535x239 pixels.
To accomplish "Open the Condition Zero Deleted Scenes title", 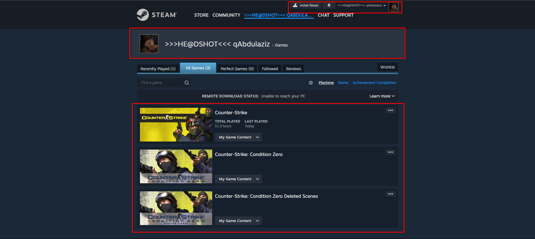I will coord(267,196).
